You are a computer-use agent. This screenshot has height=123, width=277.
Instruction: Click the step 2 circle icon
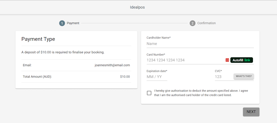(193, 23)
